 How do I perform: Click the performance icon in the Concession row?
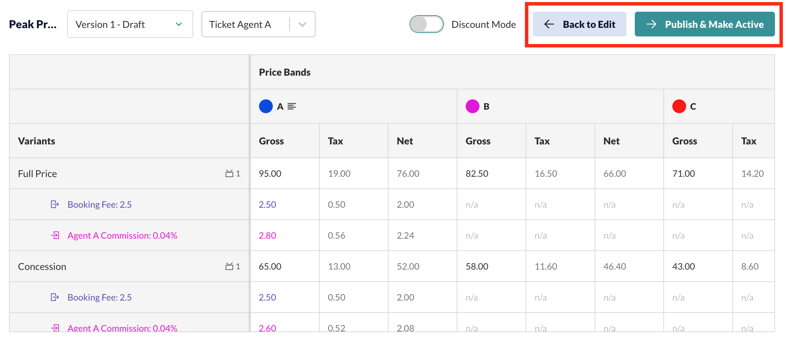229,267
